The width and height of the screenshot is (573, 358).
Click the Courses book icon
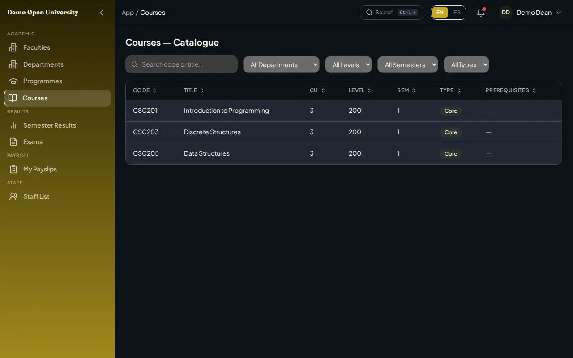(x=13, y=98)
